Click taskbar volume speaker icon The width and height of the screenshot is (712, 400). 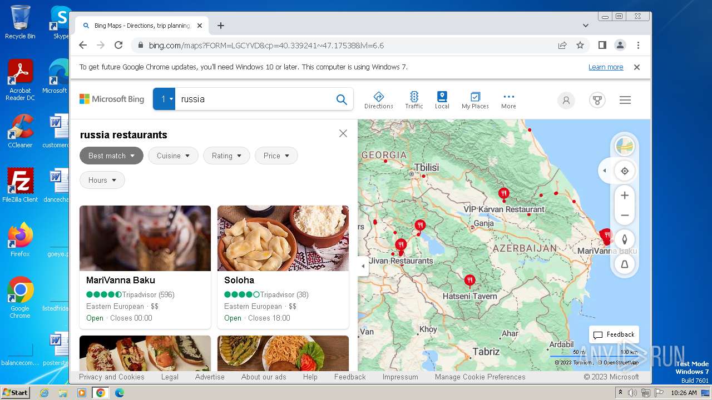632,393
